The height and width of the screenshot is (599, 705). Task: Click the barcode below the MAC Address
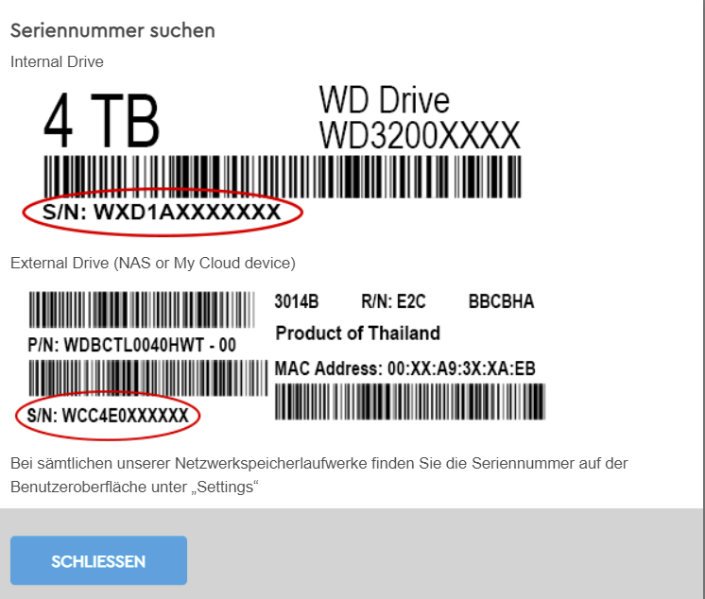coord(410,402)
